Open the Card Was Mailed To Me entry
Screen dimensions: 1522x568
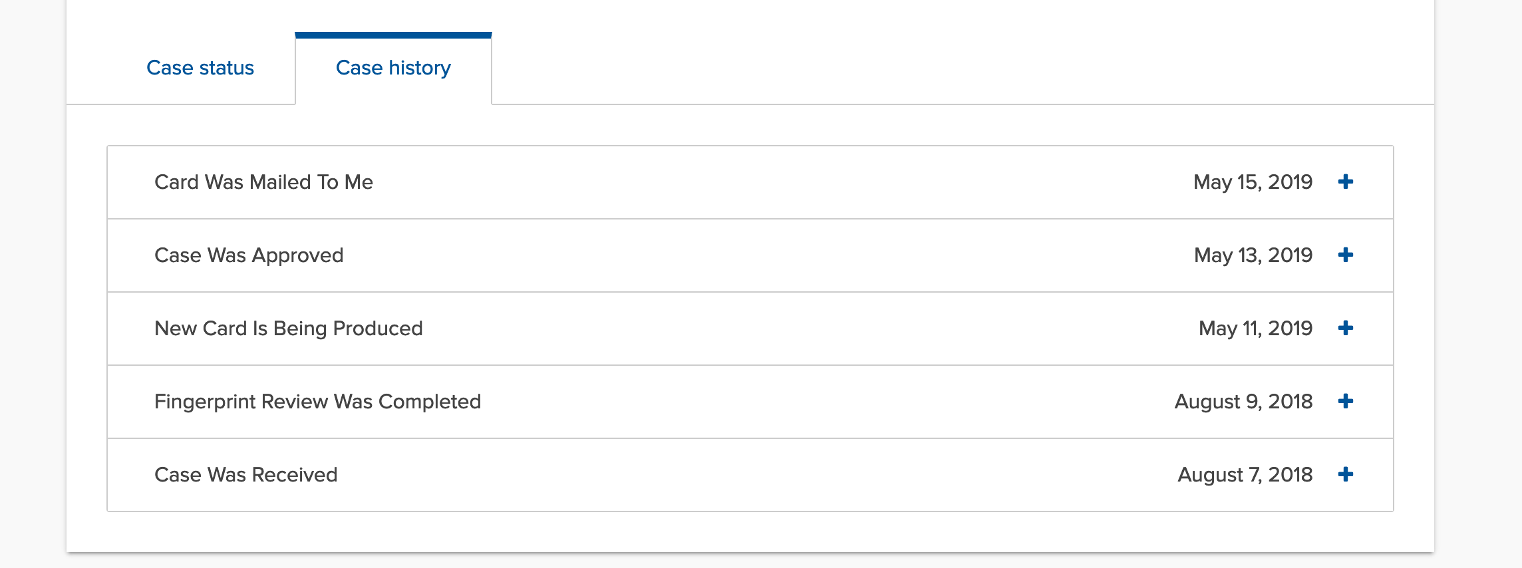pyautogui.click(x=263, y=182)
